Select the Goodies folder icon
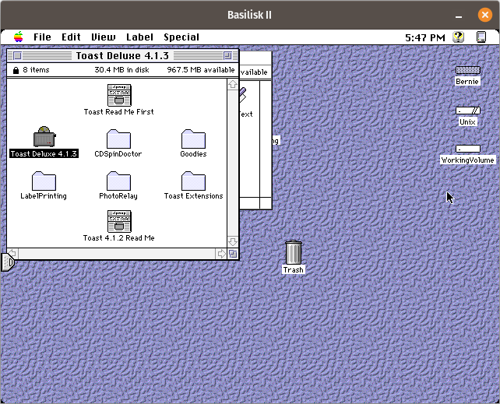The image size is (500, 404). [193, 139]
